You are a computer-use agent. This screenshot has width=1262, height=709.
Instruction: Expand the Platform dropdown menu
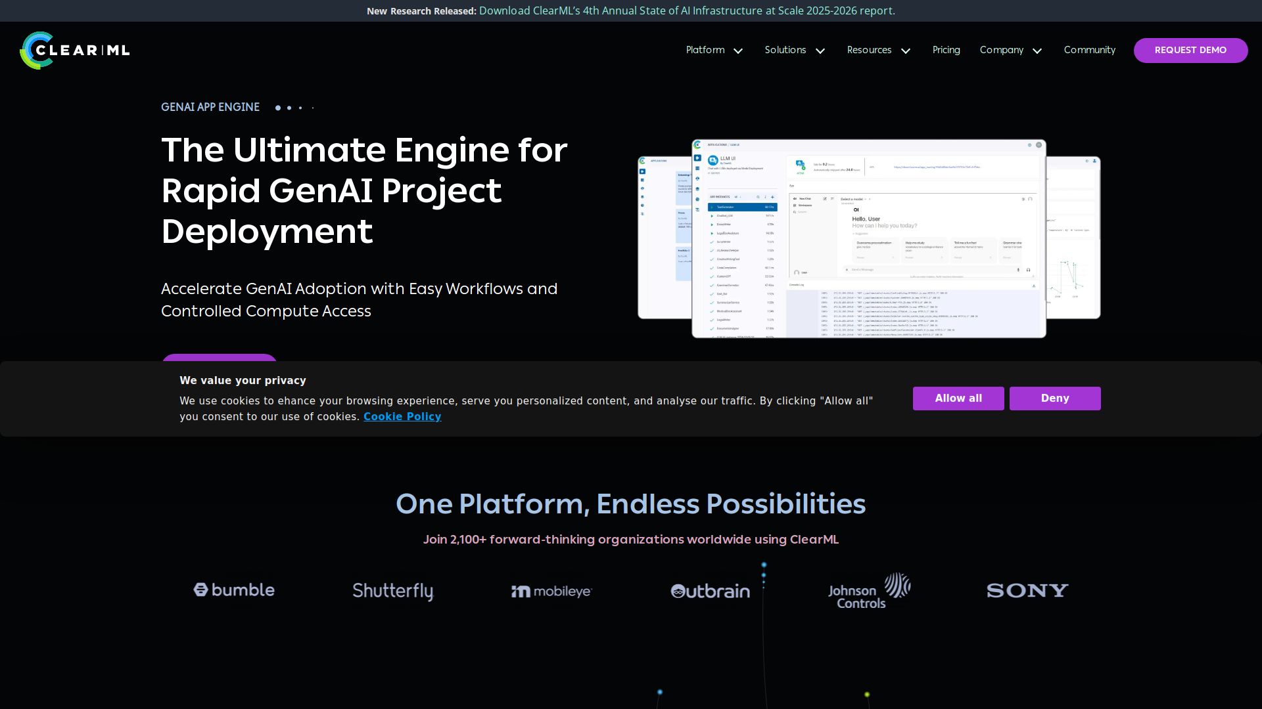pos(714,51)
